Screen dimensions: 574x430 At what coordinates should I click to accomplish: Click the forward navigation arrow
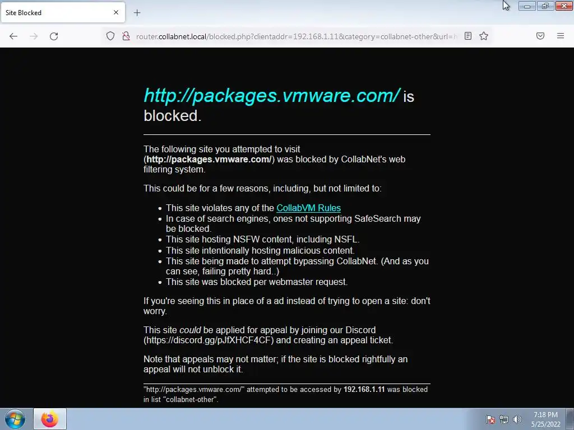pyautogui.click(x=34, y=36)
